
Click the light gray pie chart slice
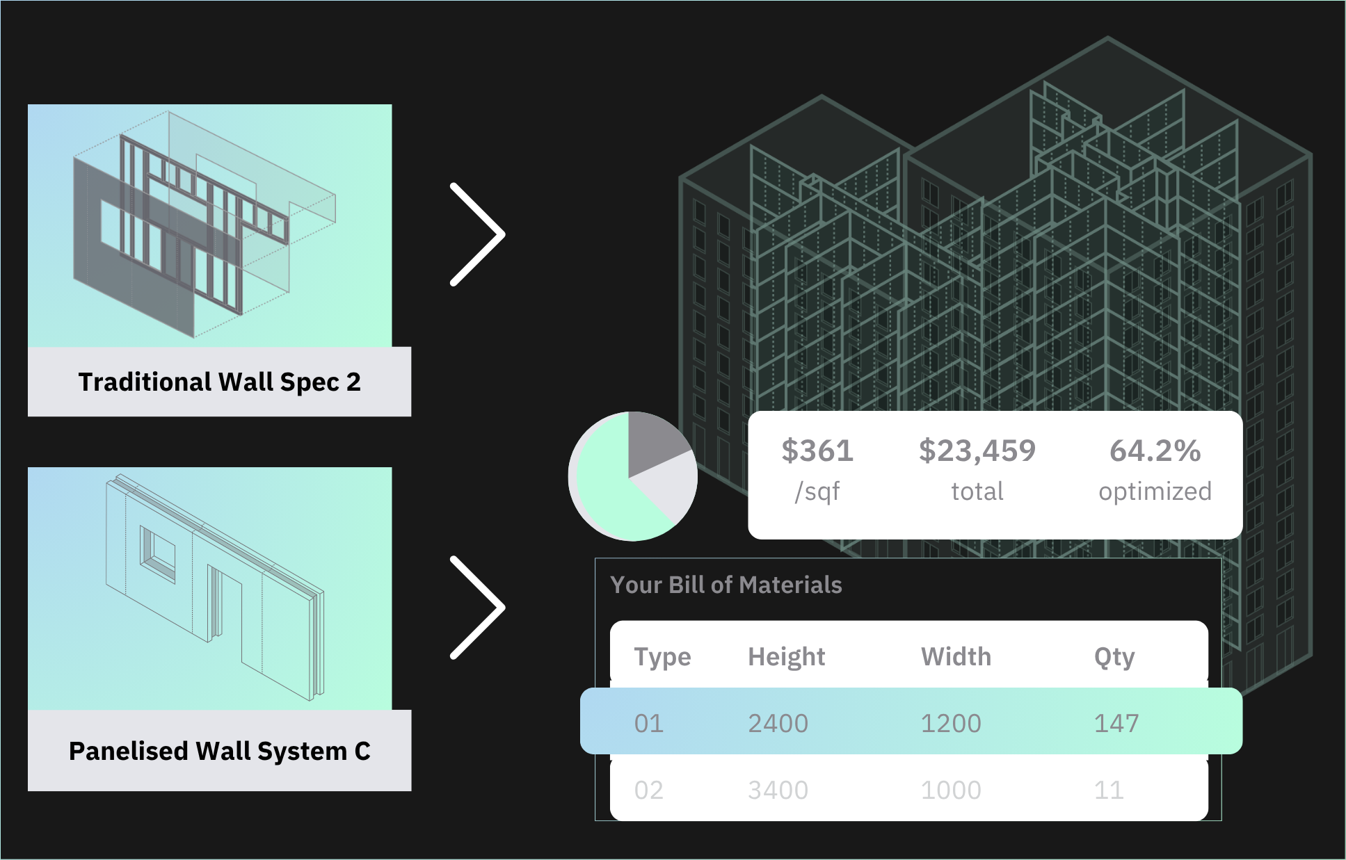coord(669,487)
